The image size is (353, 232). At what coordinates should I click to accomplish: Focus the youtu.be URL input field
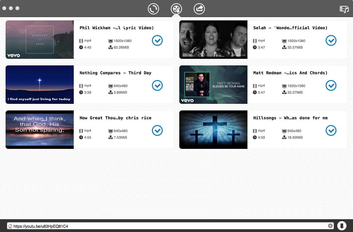click(170, 226)
